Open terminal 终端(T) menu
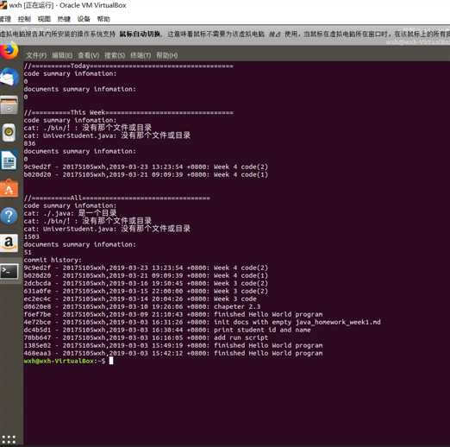 coord(141,55)
